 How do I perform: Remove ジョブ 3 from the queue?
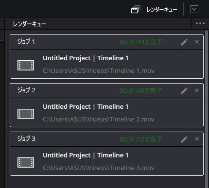click(197, 139)
